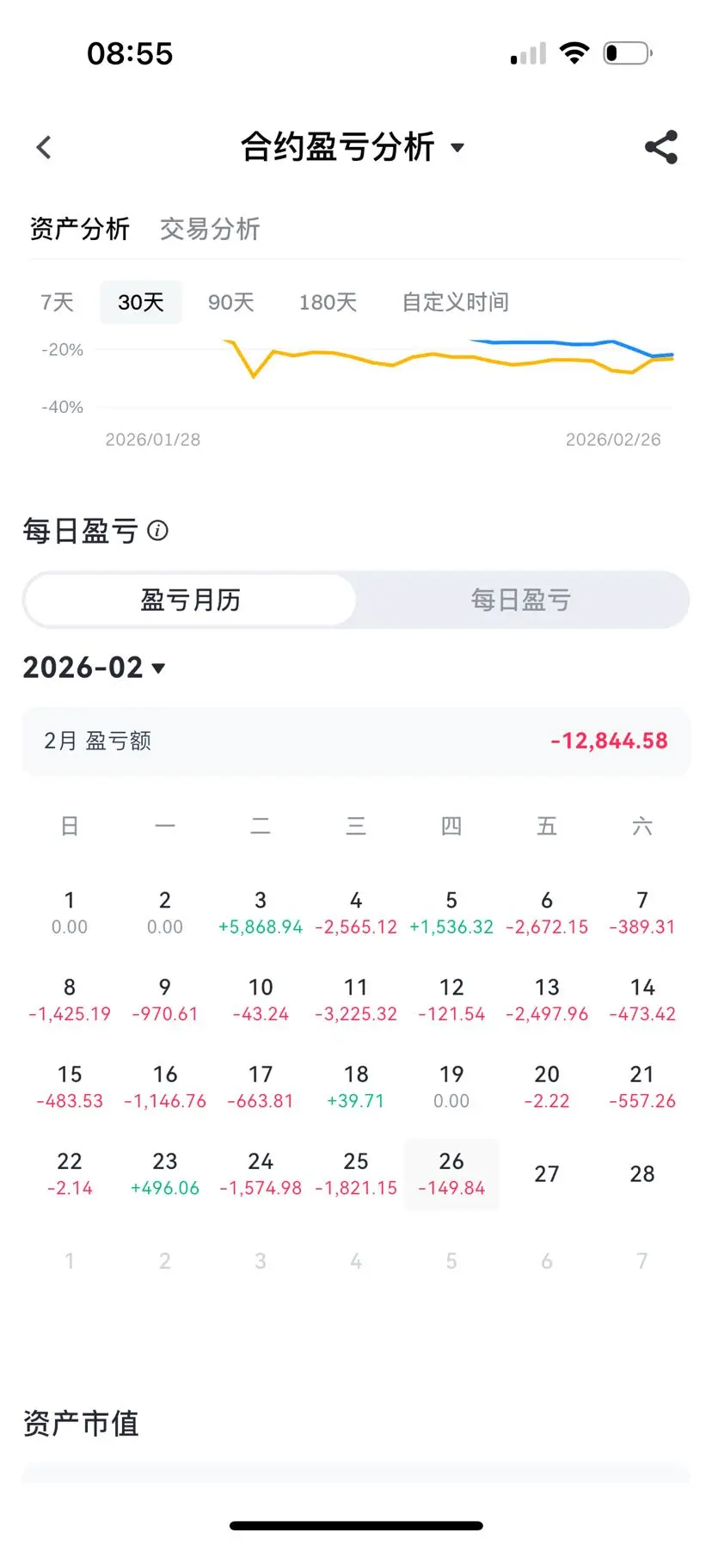Select February 26 calendar cell
Screen dimensions: 712x1545
point(451,1174)
